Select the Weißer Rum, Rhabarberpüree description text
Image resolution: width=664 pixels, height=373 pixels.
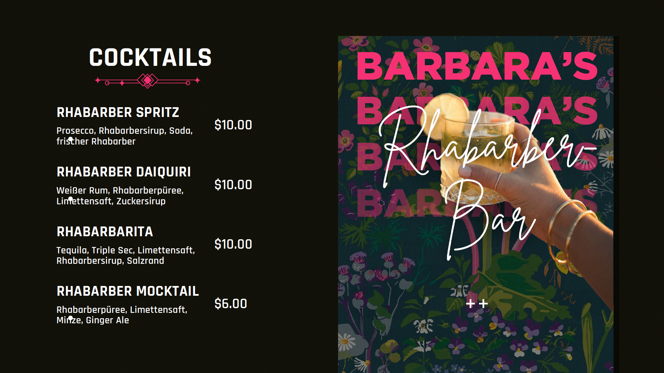(120, 196)
